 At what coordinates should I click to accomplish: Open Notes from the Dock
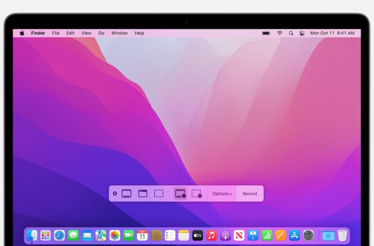(x=184, y=235)
